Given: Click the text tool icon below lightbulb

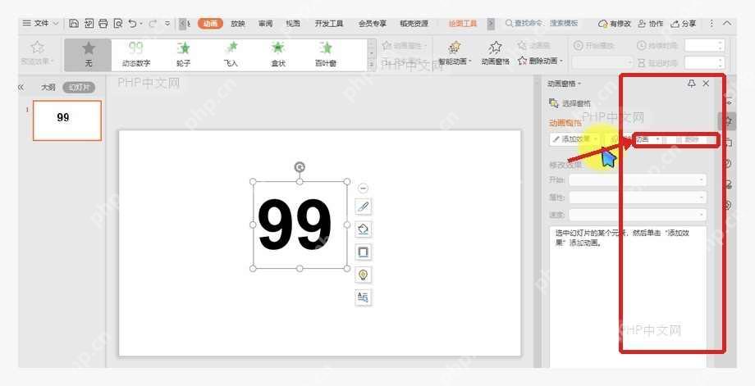Looking at the screenshot, I should [x=363, y=297].
